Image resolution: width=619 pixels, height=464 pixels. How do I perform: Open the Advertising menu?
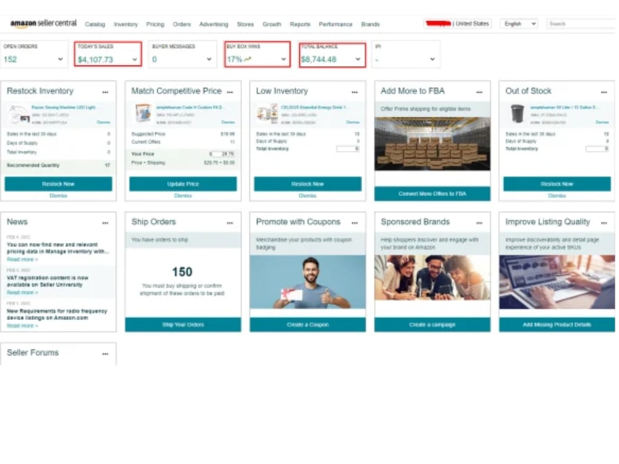coord(214,24)
